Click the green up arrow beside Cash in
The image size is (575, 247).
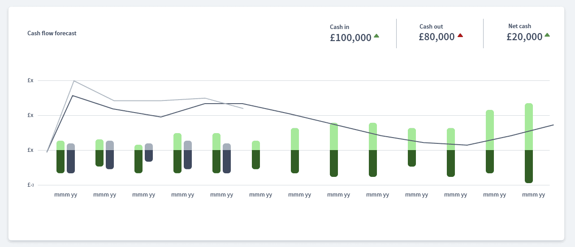376,36
